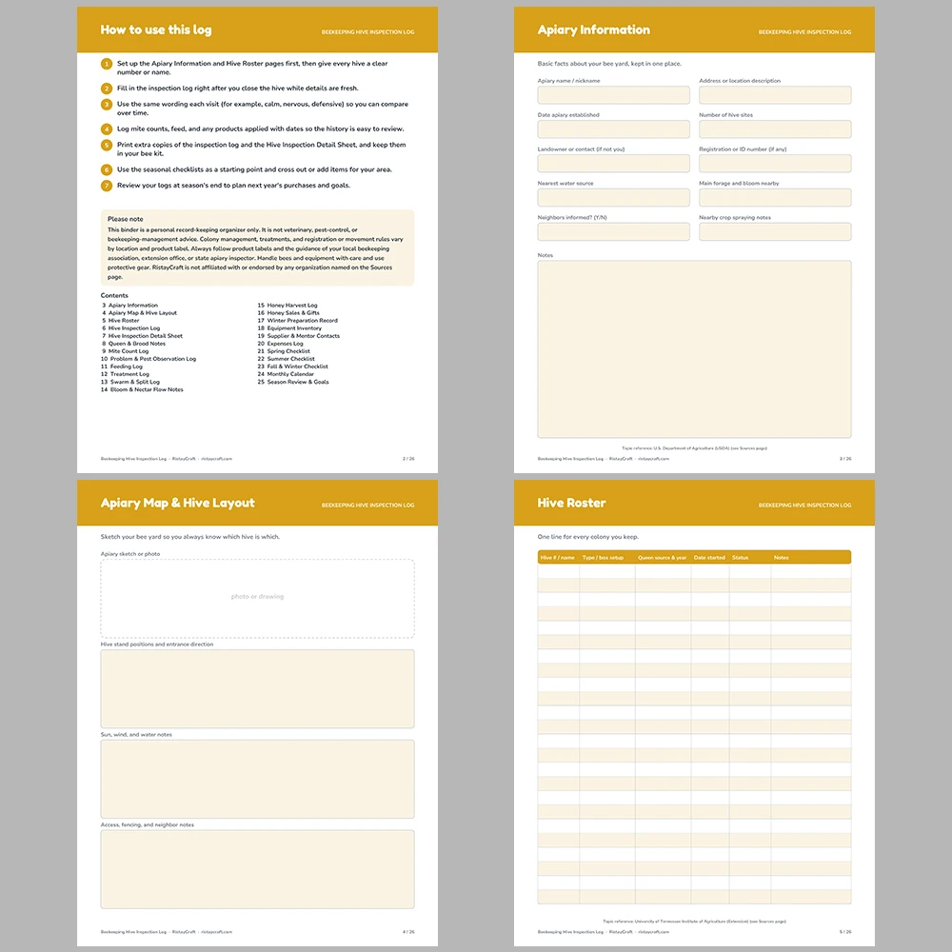This screenshot has width=952, height=952.
Task: Select contents entry '8 Queen & Brood Notes'
Action: coord(133,344)
